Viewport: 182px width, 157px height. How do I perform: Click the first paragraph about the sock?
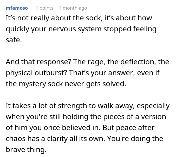click(x=81, y=29)
